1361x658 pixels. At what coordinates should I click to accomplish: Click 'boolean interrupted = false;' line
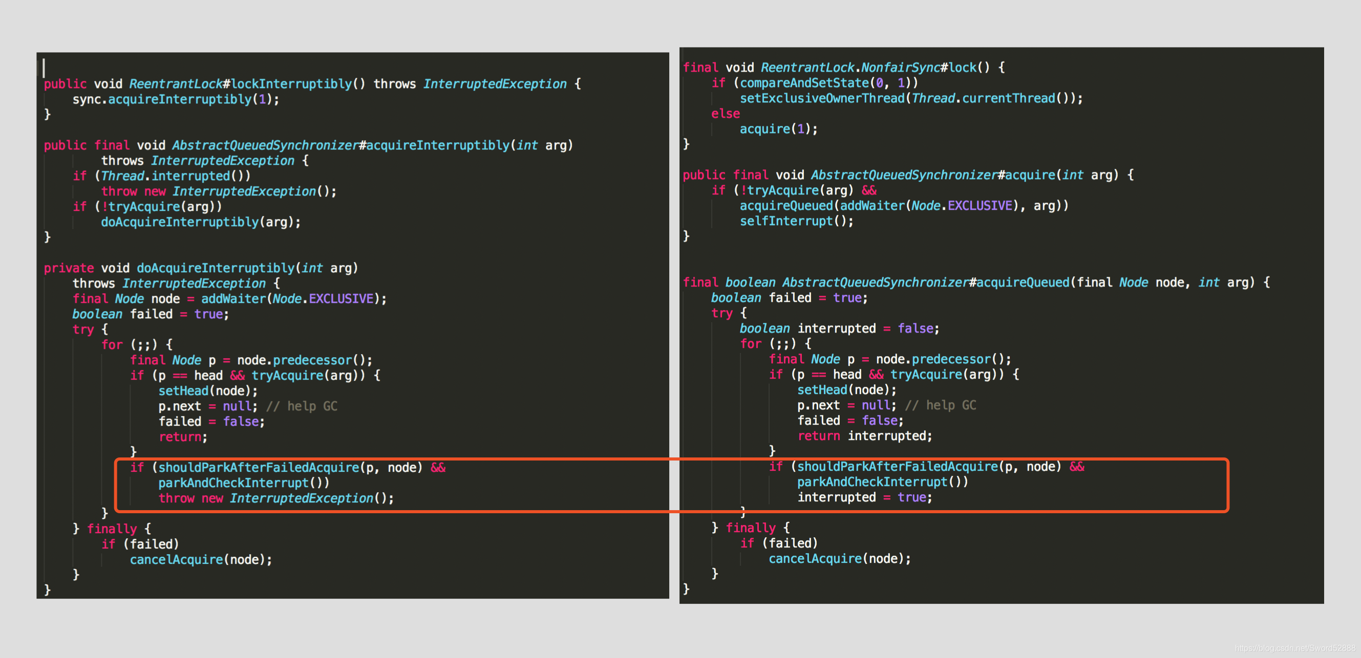click(839, 328)
